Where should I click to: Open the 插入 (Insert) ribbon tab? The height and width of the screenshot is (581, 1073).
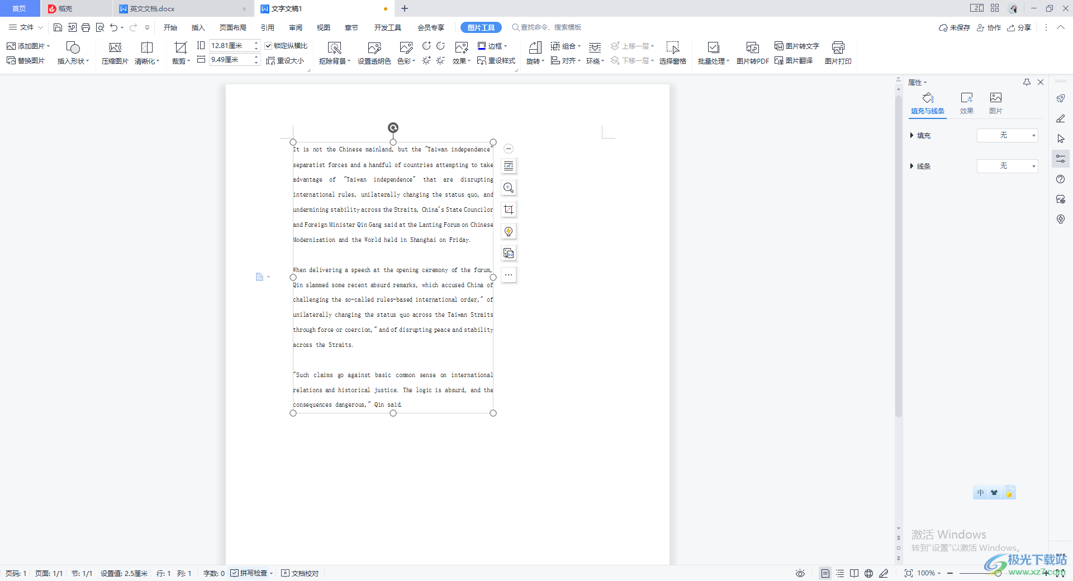tap(198, 27)
